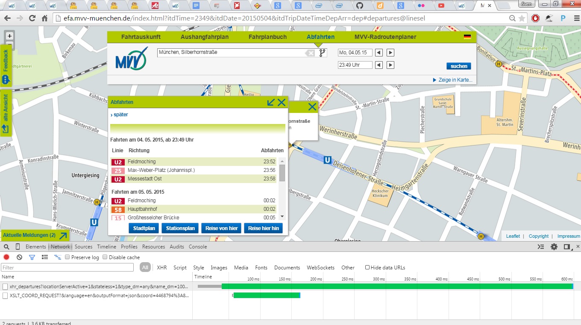Bookmark this page with star icon

pos(522,18)
